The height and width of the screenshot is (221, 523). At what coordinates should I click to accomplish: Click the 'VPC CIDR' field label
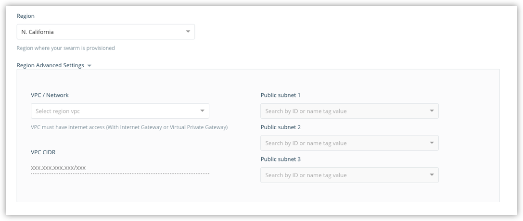pyautogui.click(x=43, y=152)
